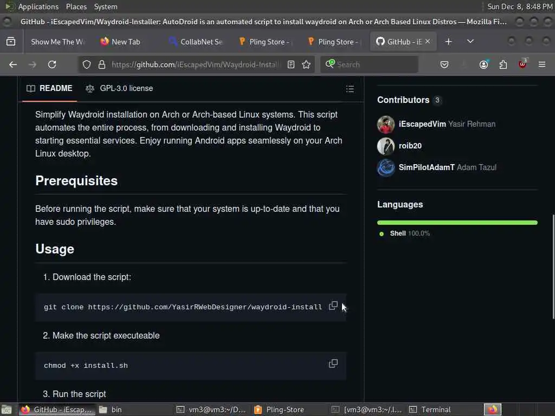Open the Shell 100.0% language link
Image resolution: width=555 pixels, height=416 pixels.
405,233
